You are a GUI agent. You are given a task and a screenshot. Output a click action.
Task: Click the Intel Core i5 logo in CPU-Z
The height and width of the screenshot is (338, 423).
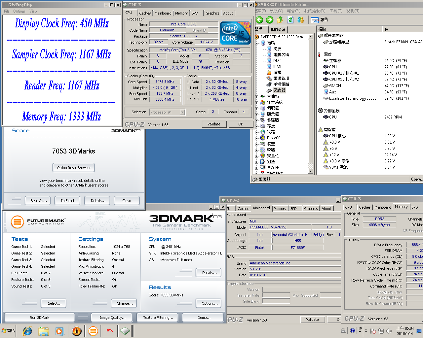235,33
